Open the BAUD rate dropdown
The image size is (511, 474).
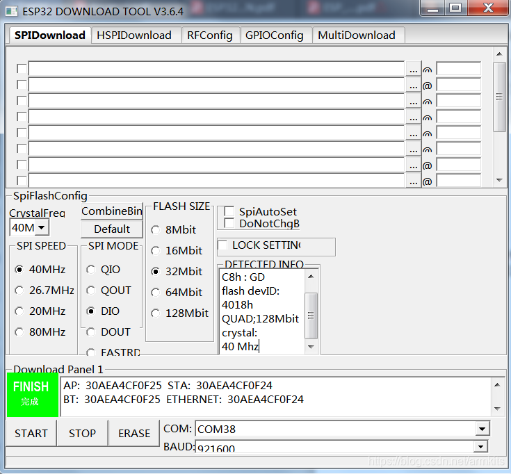[x=481, y=446]
